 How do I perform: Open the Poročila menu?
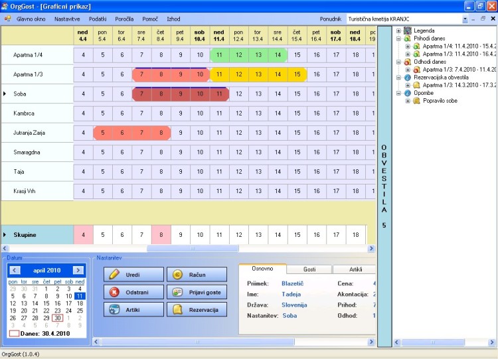click(124, 19)
